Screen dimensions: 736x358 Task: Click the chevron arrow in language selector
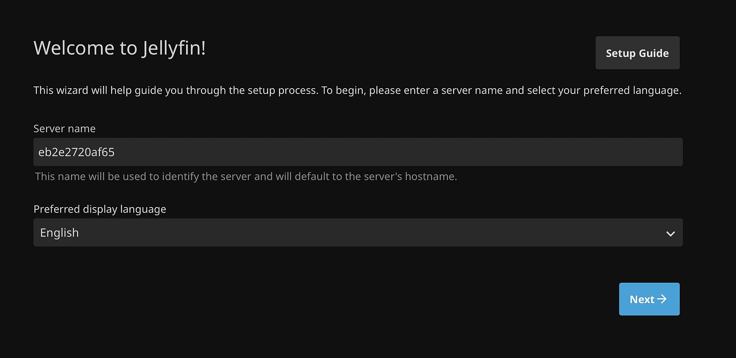coord(671,234)
